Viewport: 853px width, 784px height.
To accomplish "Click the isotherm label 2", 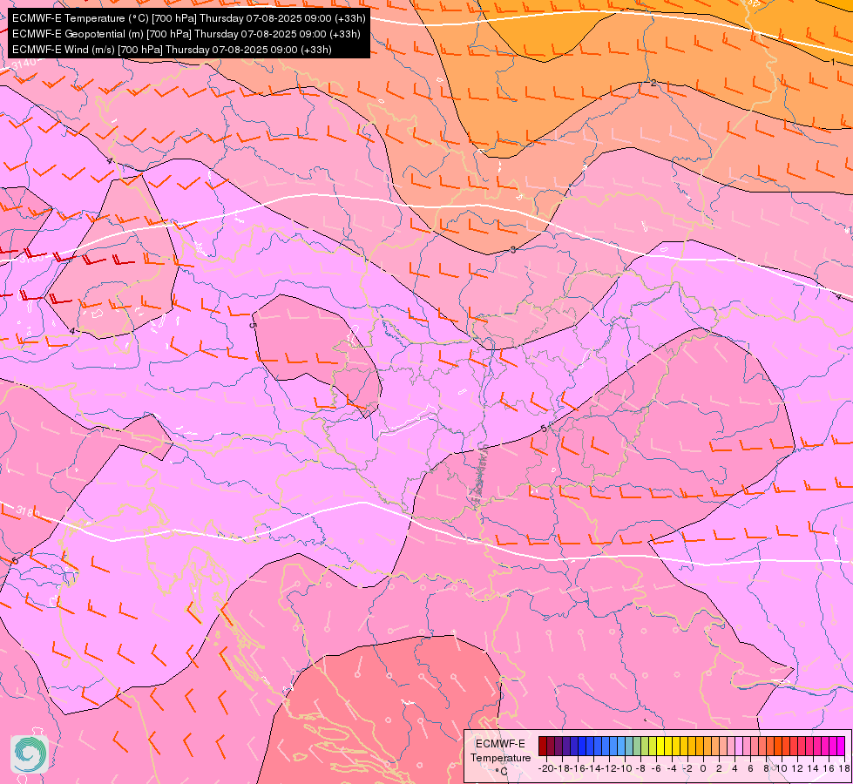I will [x=653, y=84].
